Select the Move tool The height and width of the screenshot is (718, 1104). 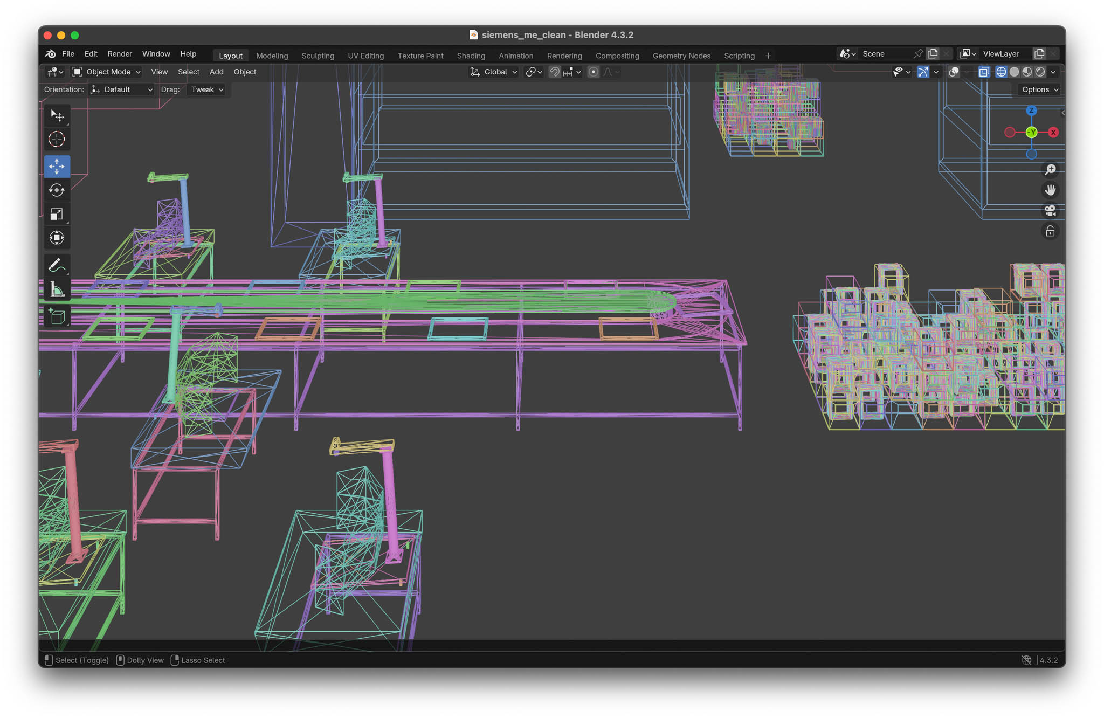pos(57,167)
